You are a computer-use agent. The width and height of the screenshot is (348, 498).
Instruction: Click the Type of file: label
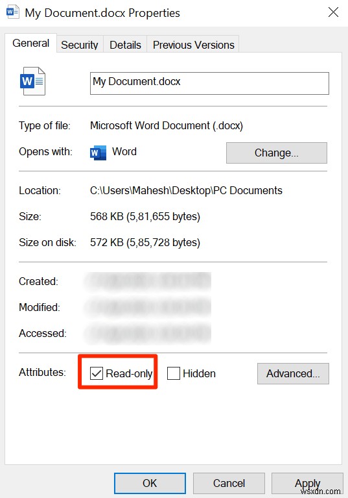point(44,125)
